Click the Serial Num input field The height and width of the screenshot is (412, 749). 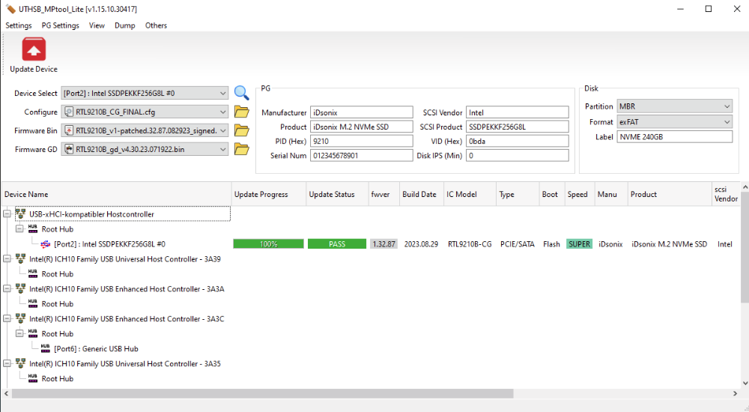pyautogui.click(x=361, y=156)
